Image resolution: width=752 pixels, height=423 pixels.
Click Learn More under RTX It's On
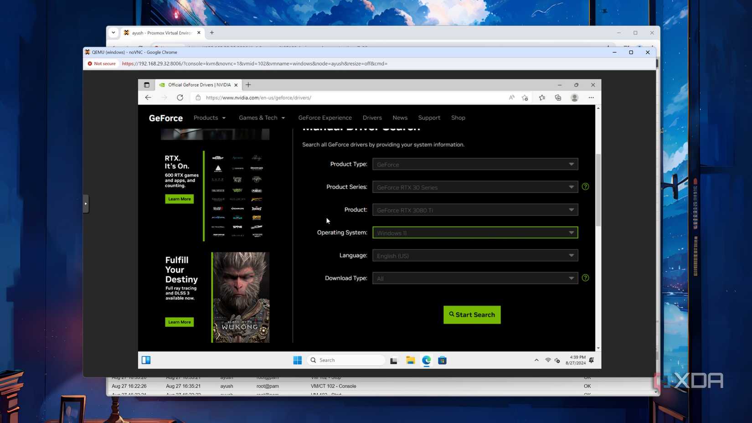point(180,199)
